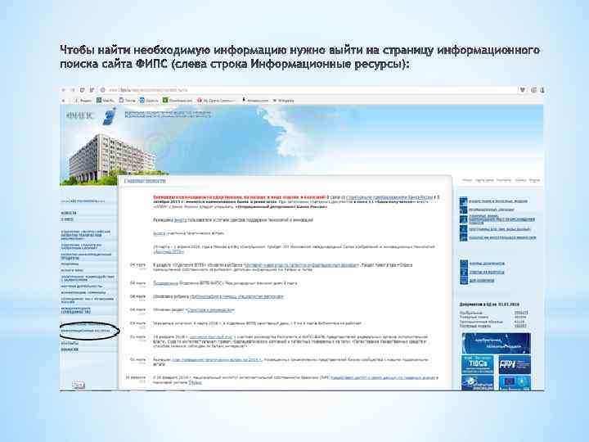Image resolution: width=589 pixels, height=442 pixels.
Task: Switch site language via English link
Action: click(x=534, y=180)
